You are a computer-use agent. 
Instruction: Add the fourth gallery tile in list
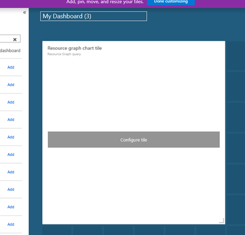coord(11,120)
